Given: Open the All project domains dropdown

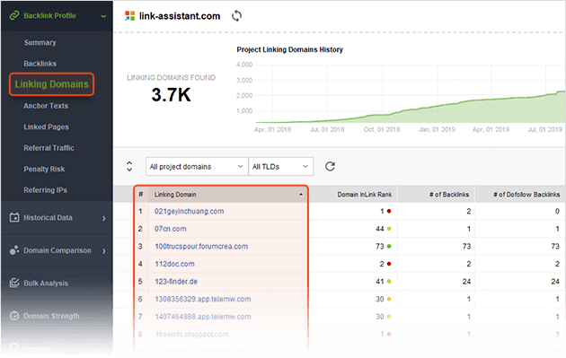Looking at the screenshot, I should tap(197, 167).
